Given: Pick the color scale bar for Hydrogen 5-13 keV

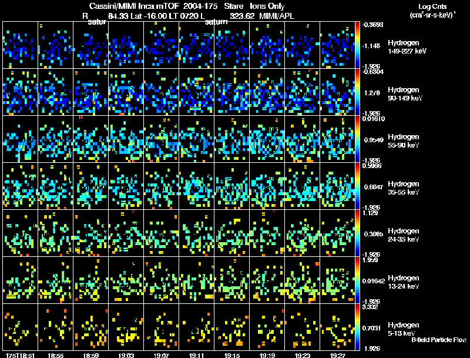Looking at the screenshot, I should 357,327.
